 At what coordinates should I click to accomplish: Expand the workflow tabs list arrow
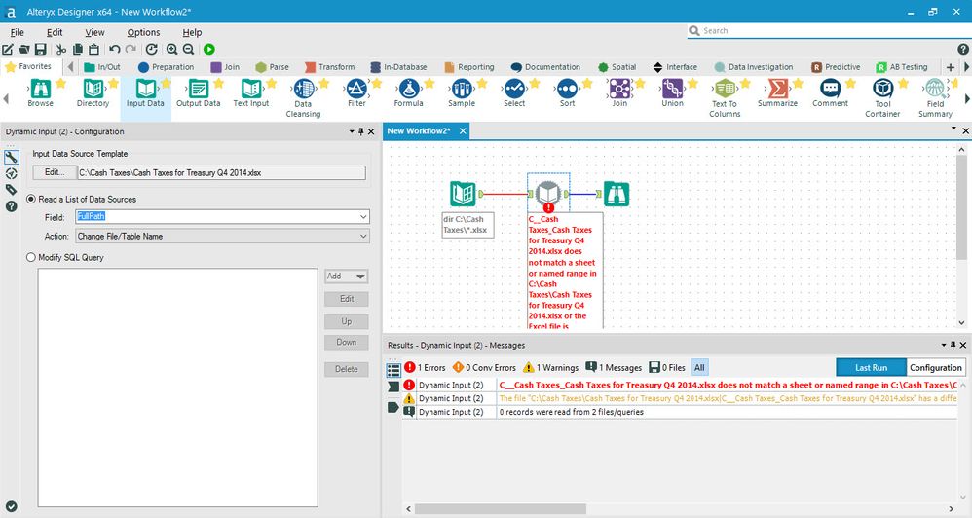954,129
